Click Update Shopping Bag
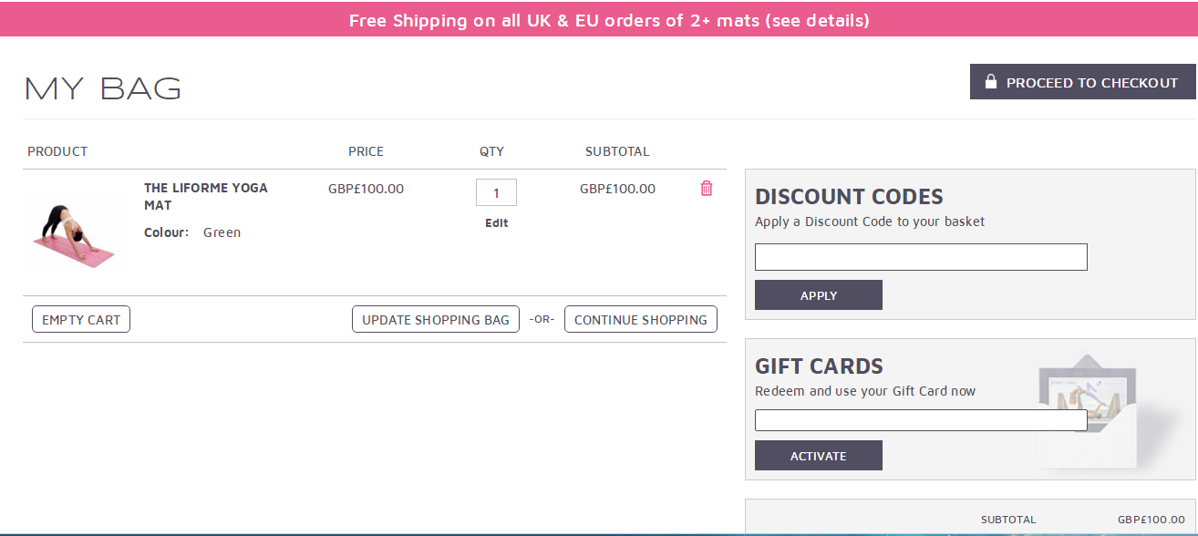Viewport: 1198px width, 536px height. (x=436, y=319)
